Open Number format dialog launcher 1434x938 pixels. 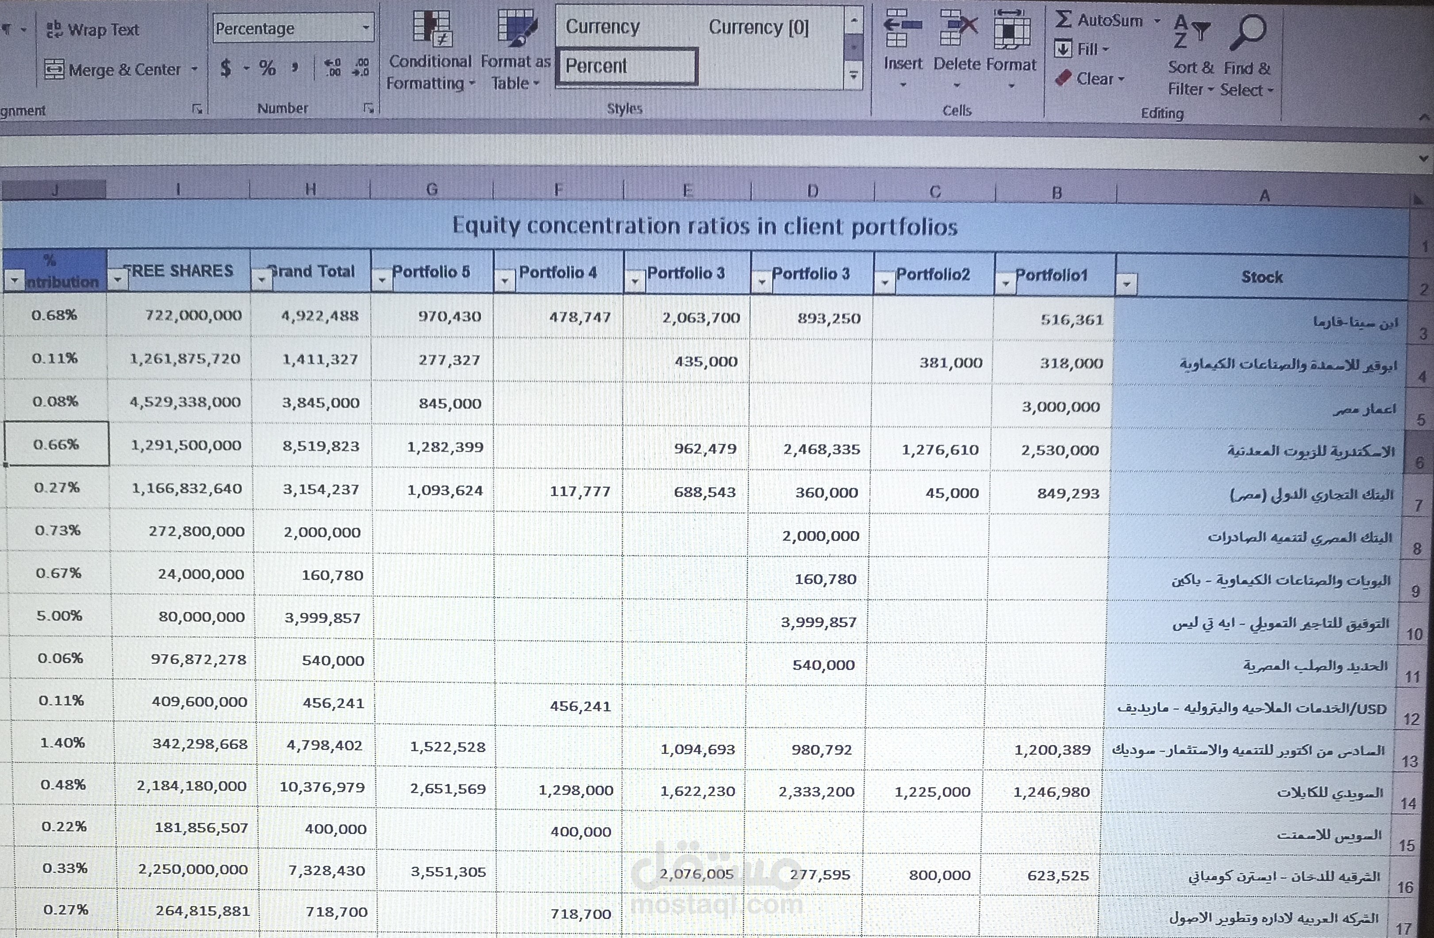(369, 108)
